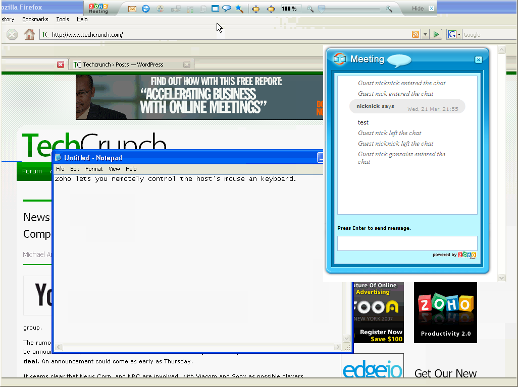Click the Notepad title bar icon
The height and width of the screenshot is (387, 518).
(x=58, y=158)
